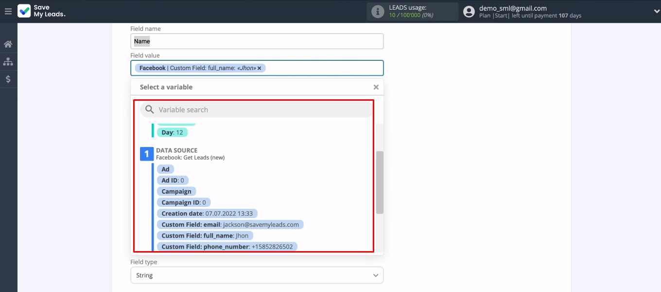Open the hamburger menu icon
Viewport: 661px width, 292px height.
click(x=8, y=11)
